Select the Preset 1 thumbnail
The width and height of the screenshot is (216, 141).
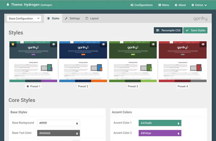(x=33, y=61)
